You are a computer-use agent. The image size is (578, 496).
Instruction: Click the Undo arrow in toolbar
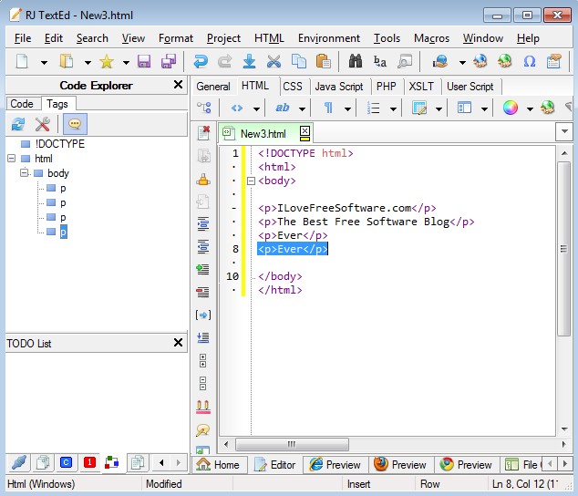[x=201, y=62]
